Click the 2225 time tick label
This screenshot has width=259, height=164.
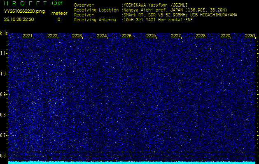point(126,36)
